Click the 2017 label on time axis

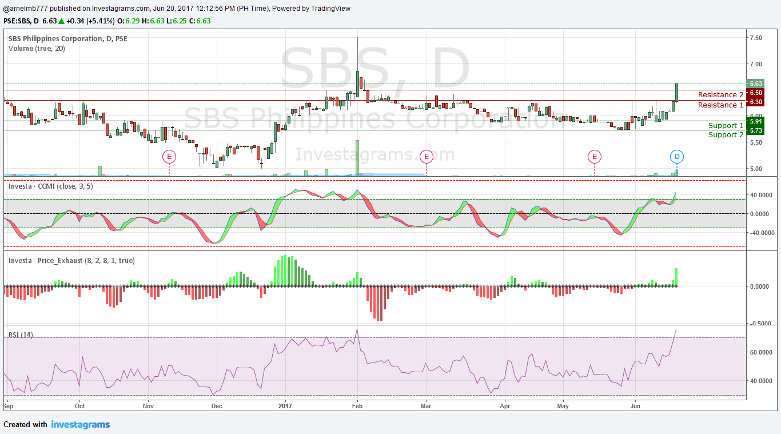tap(285, 407)
